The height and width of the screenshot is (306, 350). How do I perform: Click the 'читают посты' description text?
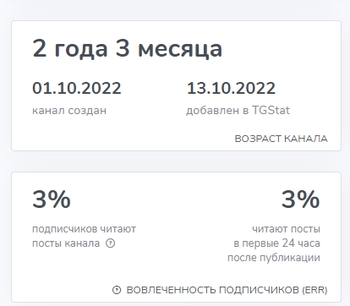coord(286,229)
